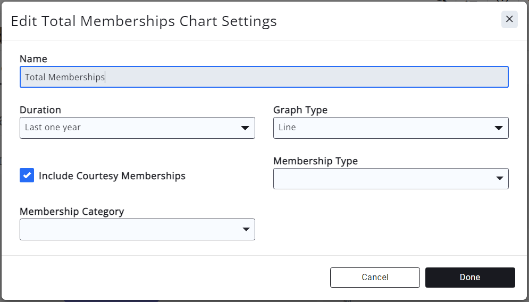
Task: Click the 'Graph Type' field label
Action: click(300, 110)
